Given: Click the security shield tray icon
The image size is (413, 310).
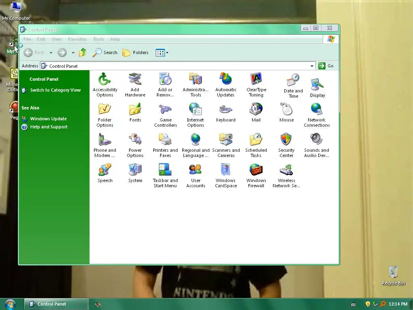Looking at the screenshot, I should (368, 304).
